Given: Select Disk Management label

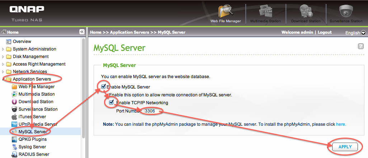Looking at the screenshot, I should 31,57.
